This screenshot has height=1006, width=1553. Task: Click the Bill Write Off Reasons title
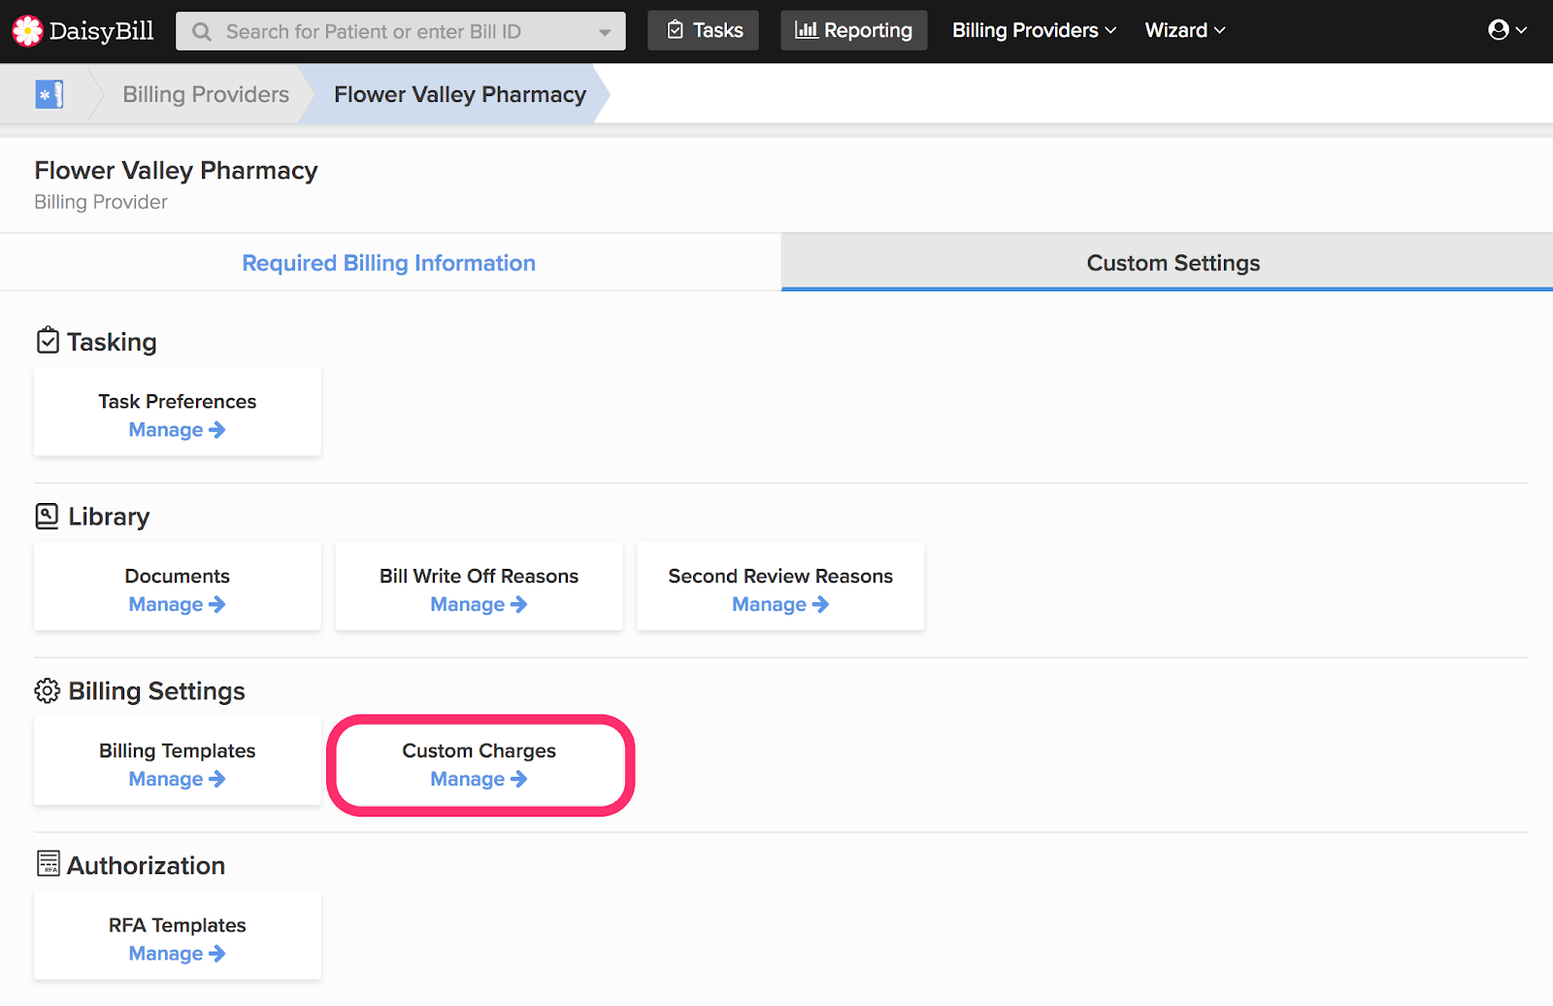tap(479, 576)
